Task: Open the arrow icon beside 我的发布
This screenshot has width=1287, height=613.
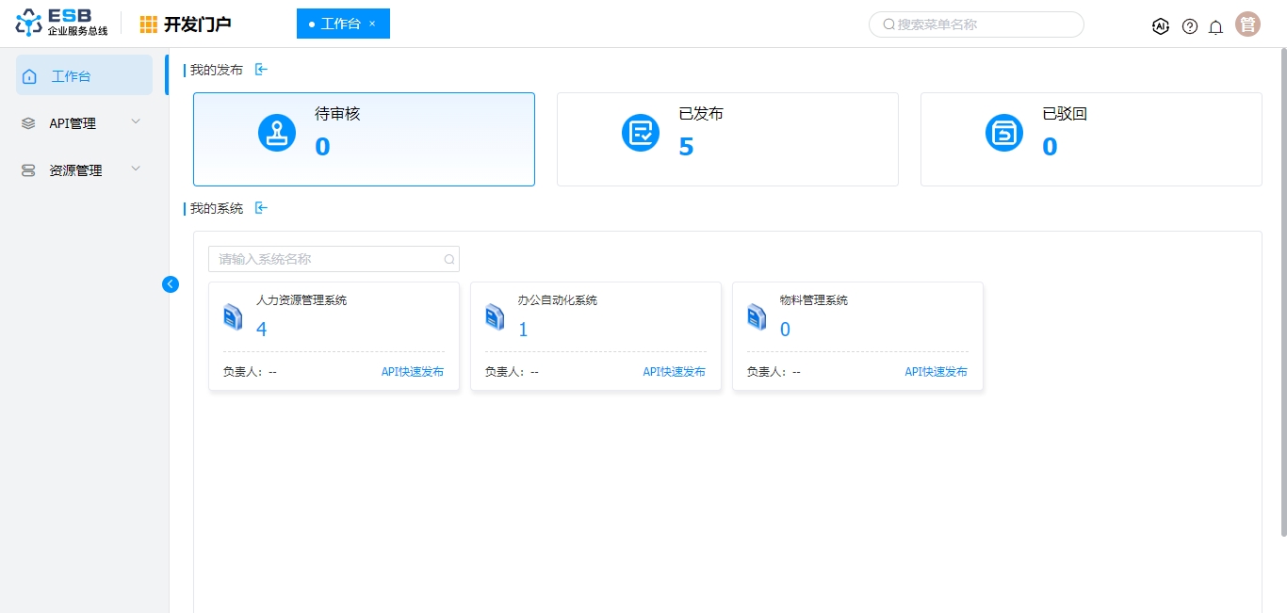Action: [x=262, y=70]
